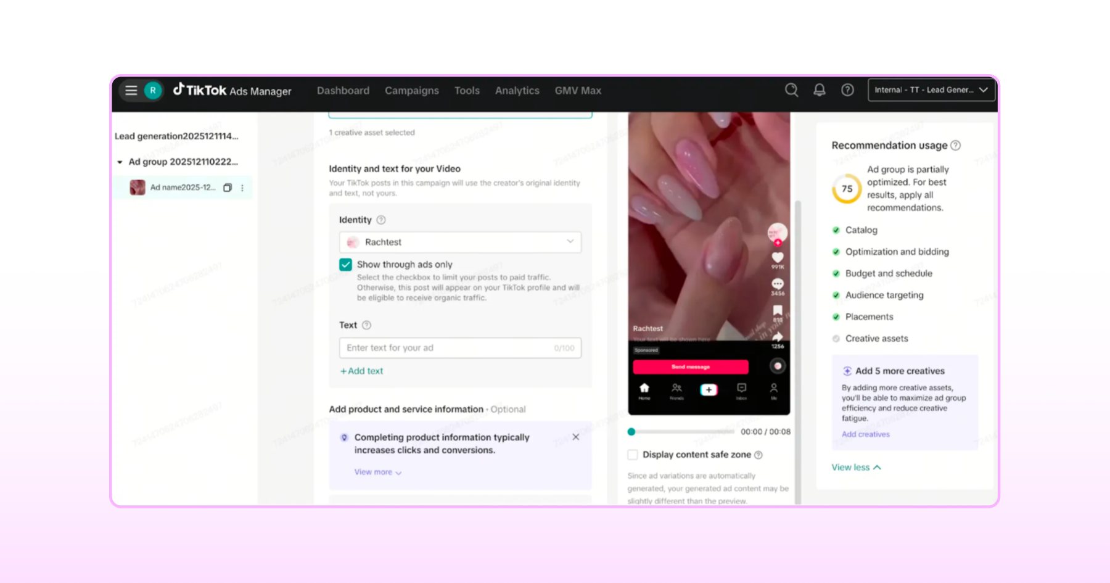Click the preview panel vertical scrollbar
The width and height of the screenshot is (1110, 583).
coord(798,352)
